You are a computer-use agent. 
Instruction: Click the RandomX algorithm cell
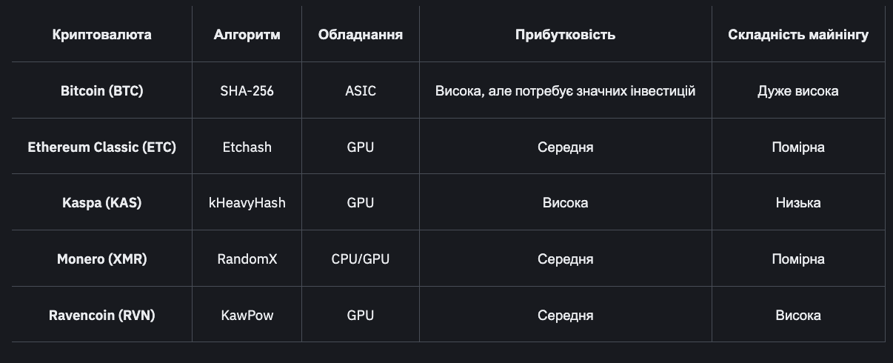tap(247, 259)
